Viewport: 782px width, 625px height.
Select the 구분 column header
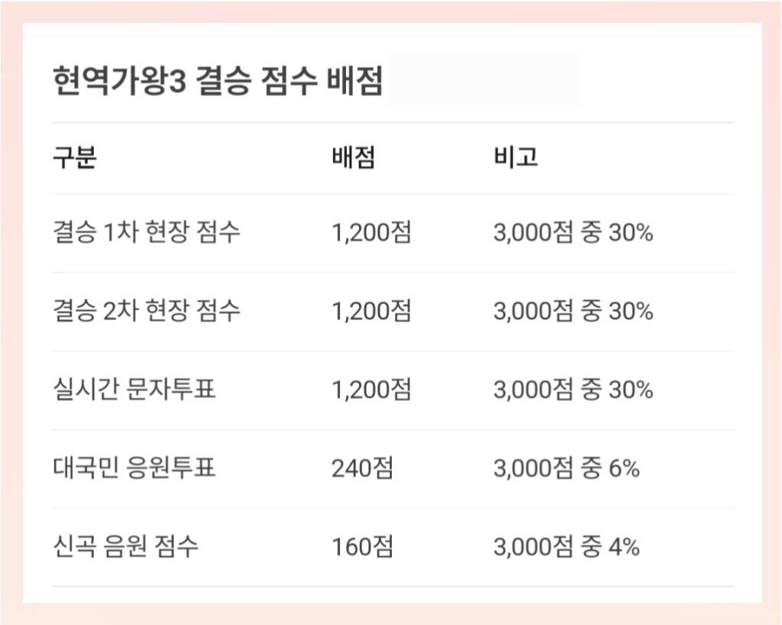point(75,157)
